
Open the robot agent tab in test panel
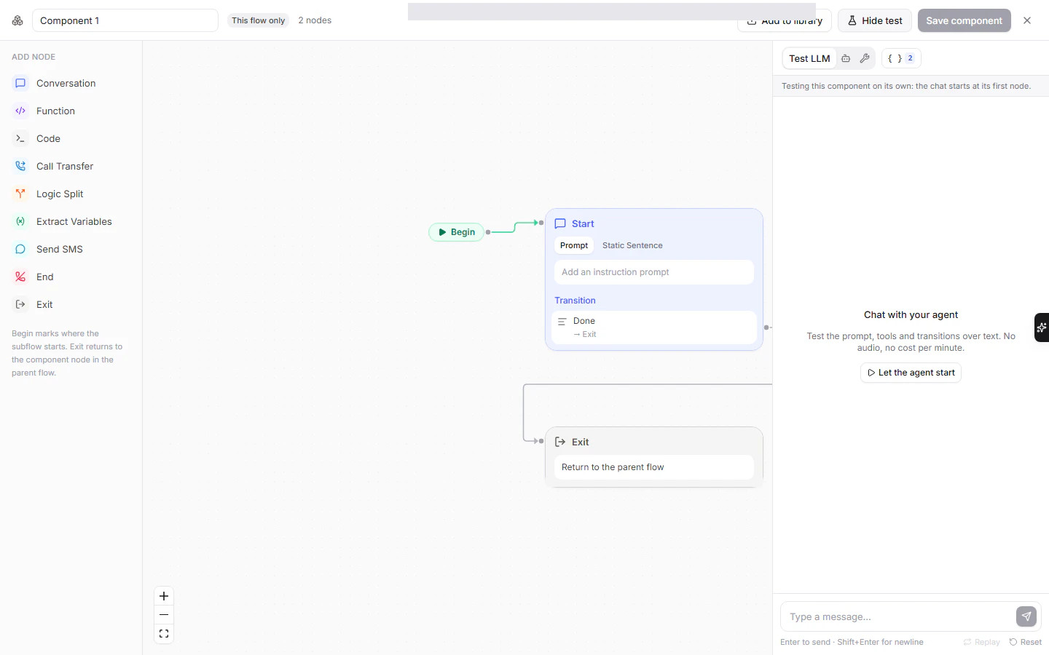846,58
